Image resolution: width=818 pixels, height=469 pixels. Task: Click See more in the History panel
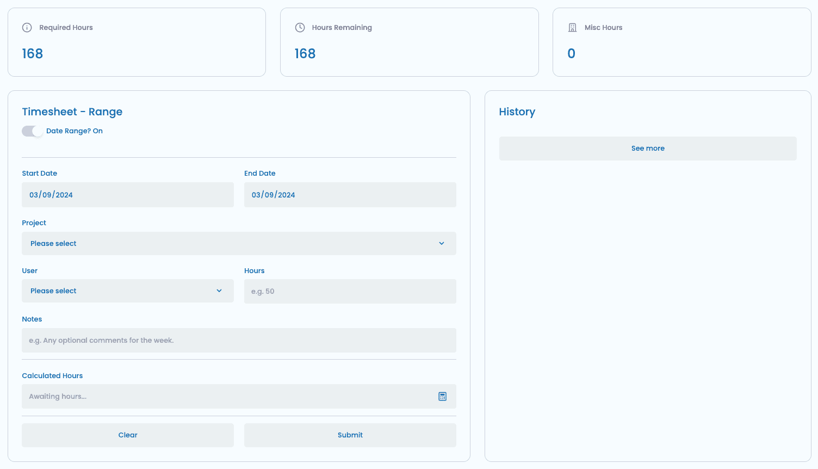[x=648, y=148]
